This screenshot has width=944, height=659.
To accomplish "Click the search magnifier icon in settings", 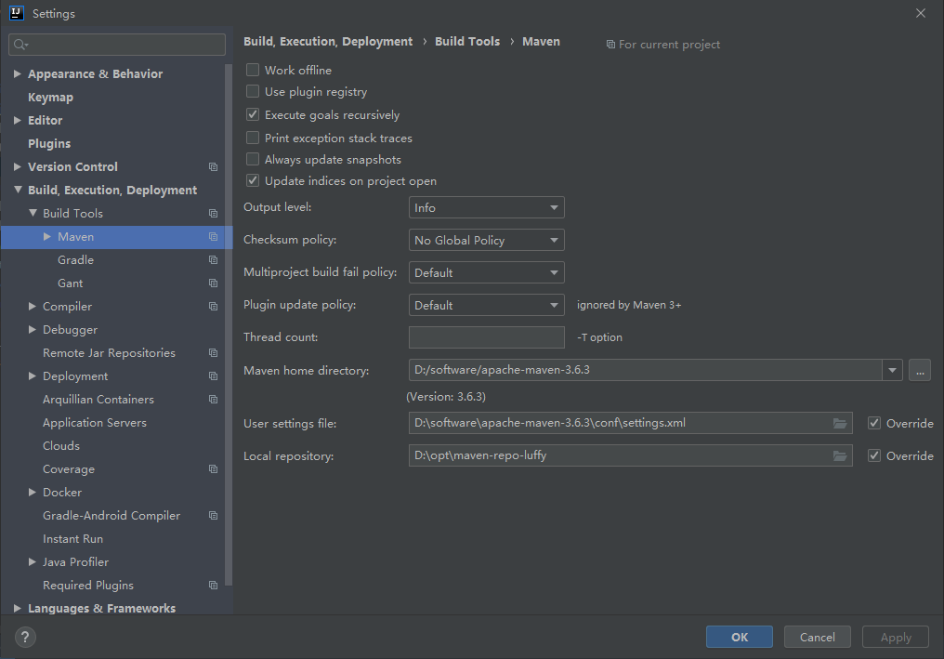I will [20, 45].
